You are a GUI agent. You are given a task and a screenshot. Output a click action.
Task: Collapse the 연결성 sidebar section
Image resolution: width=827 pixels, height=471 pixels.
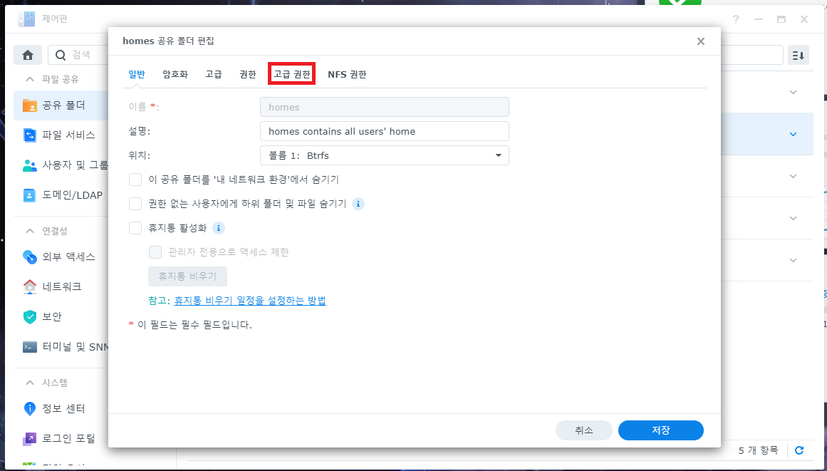click(30, 231)
